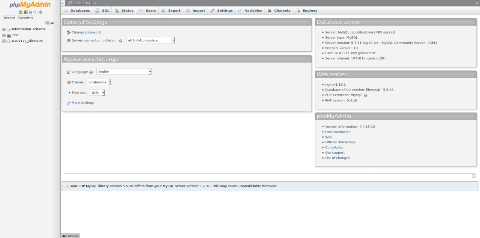This screenshot has height=238, width=480.
Task: Open the Font size dropdown showing 82%
Action: 97,92
